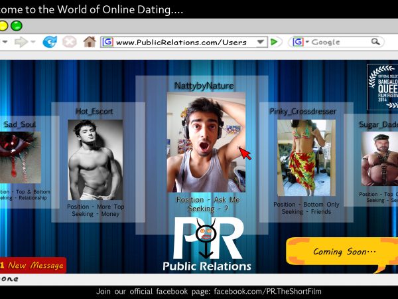Click the blue reload icon in toolbar

[50, 42]
